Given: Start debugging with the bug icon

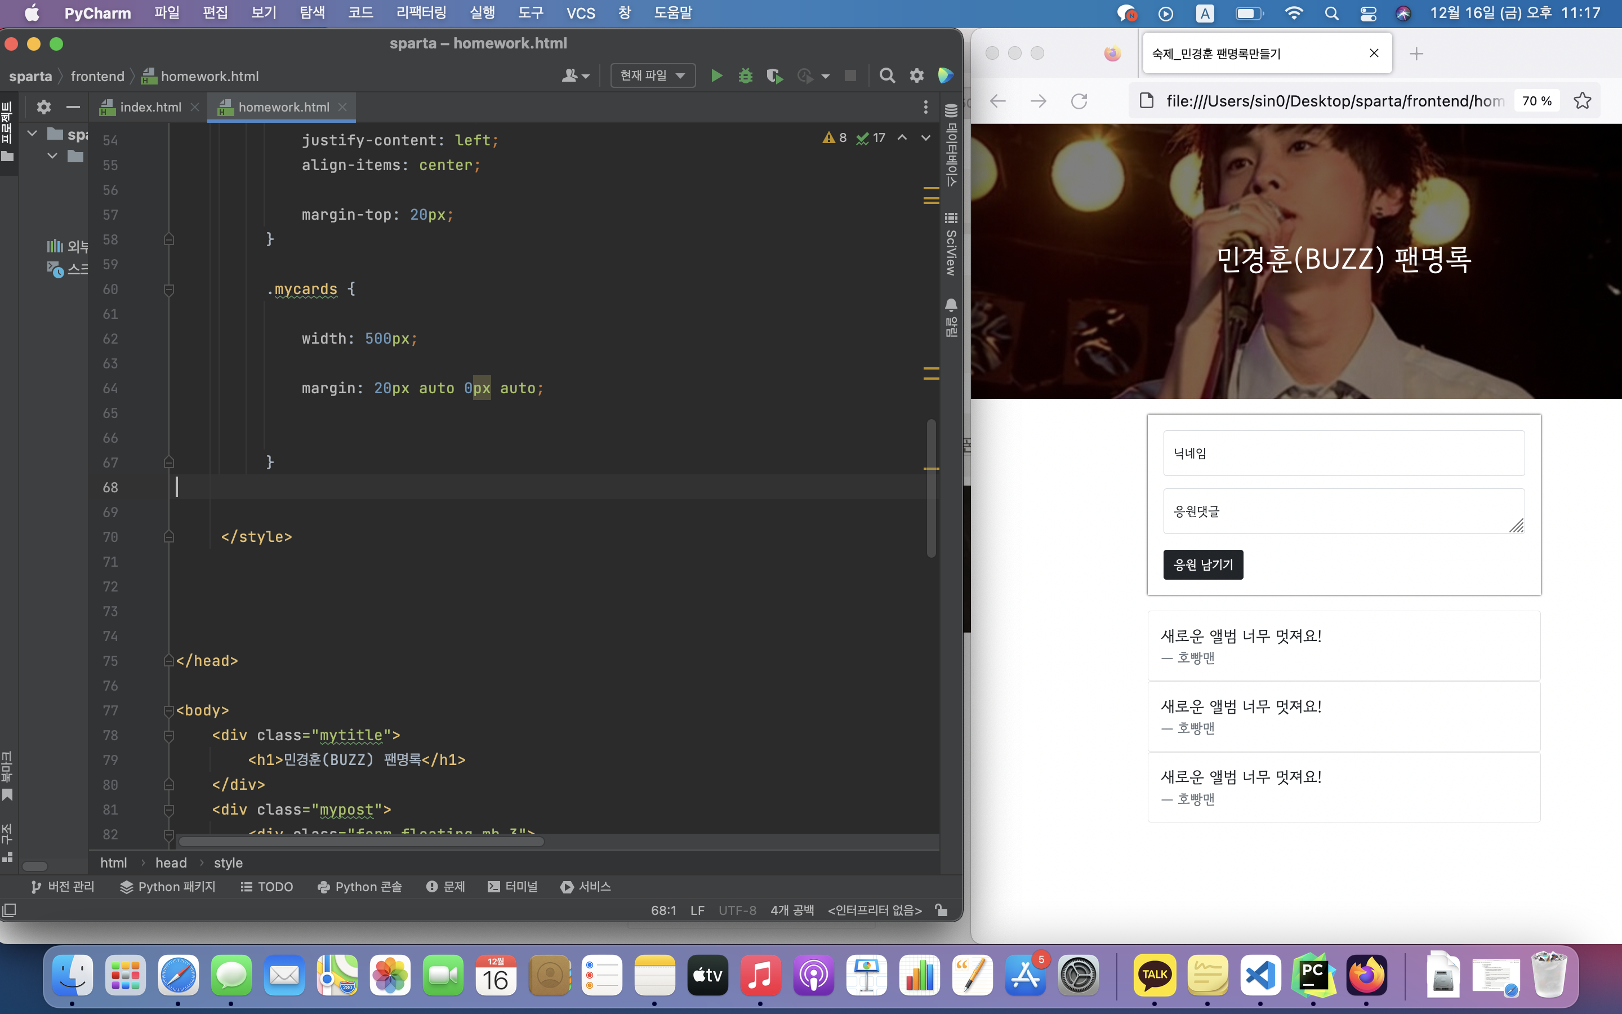Looking at the screenshot, I should [745, 76].
